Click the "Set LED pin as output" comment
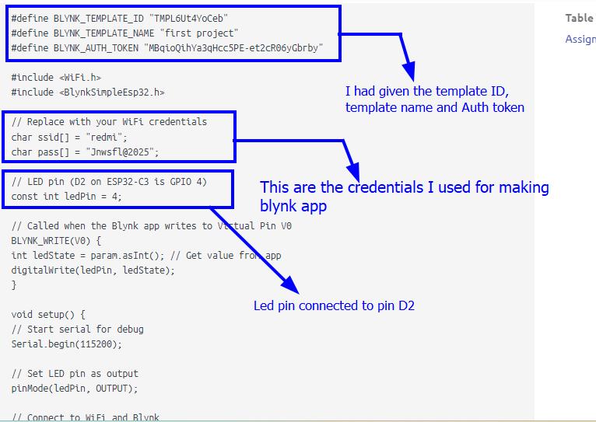This screenshot has height=422, width=596. tap(75, 374)
